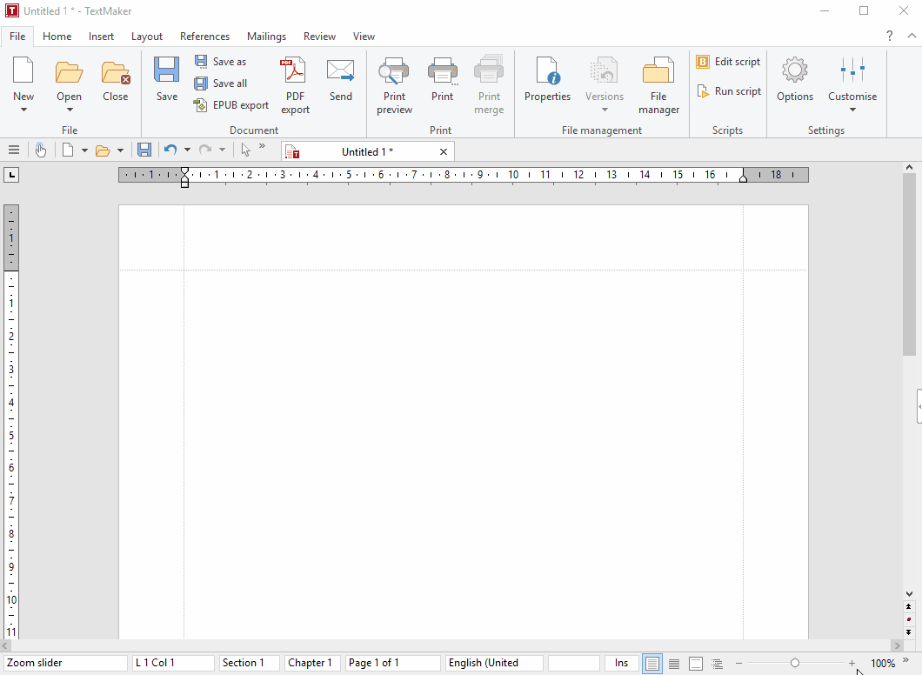Open the undo history dropdown arrow
Screen dimensions: 922x675
[187, 150]
